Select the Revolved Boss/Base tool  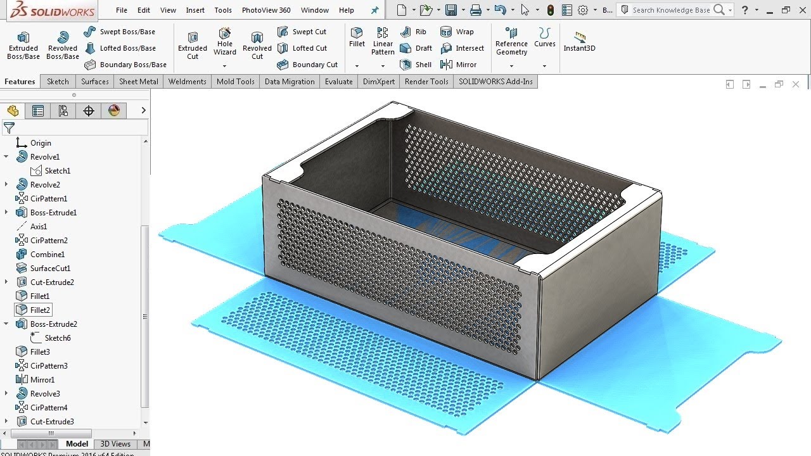tap(63, 46)
